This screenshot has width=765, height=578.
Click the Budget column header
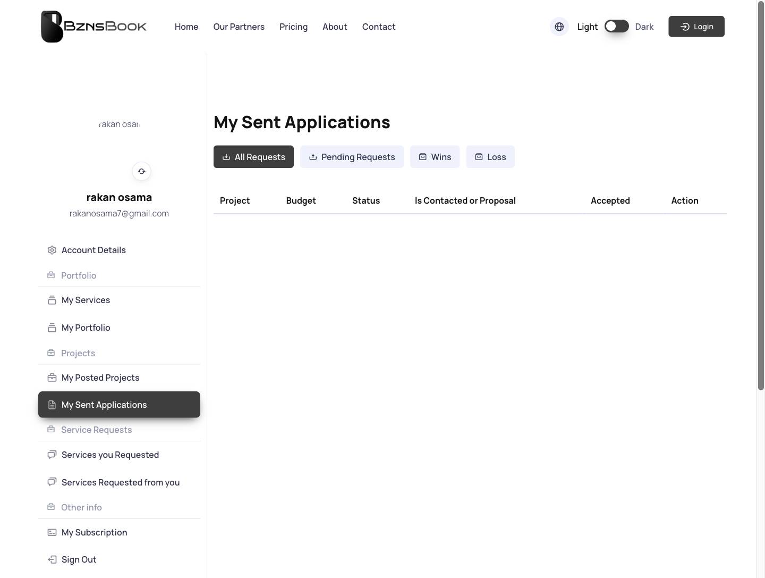[x=301, y=200]
